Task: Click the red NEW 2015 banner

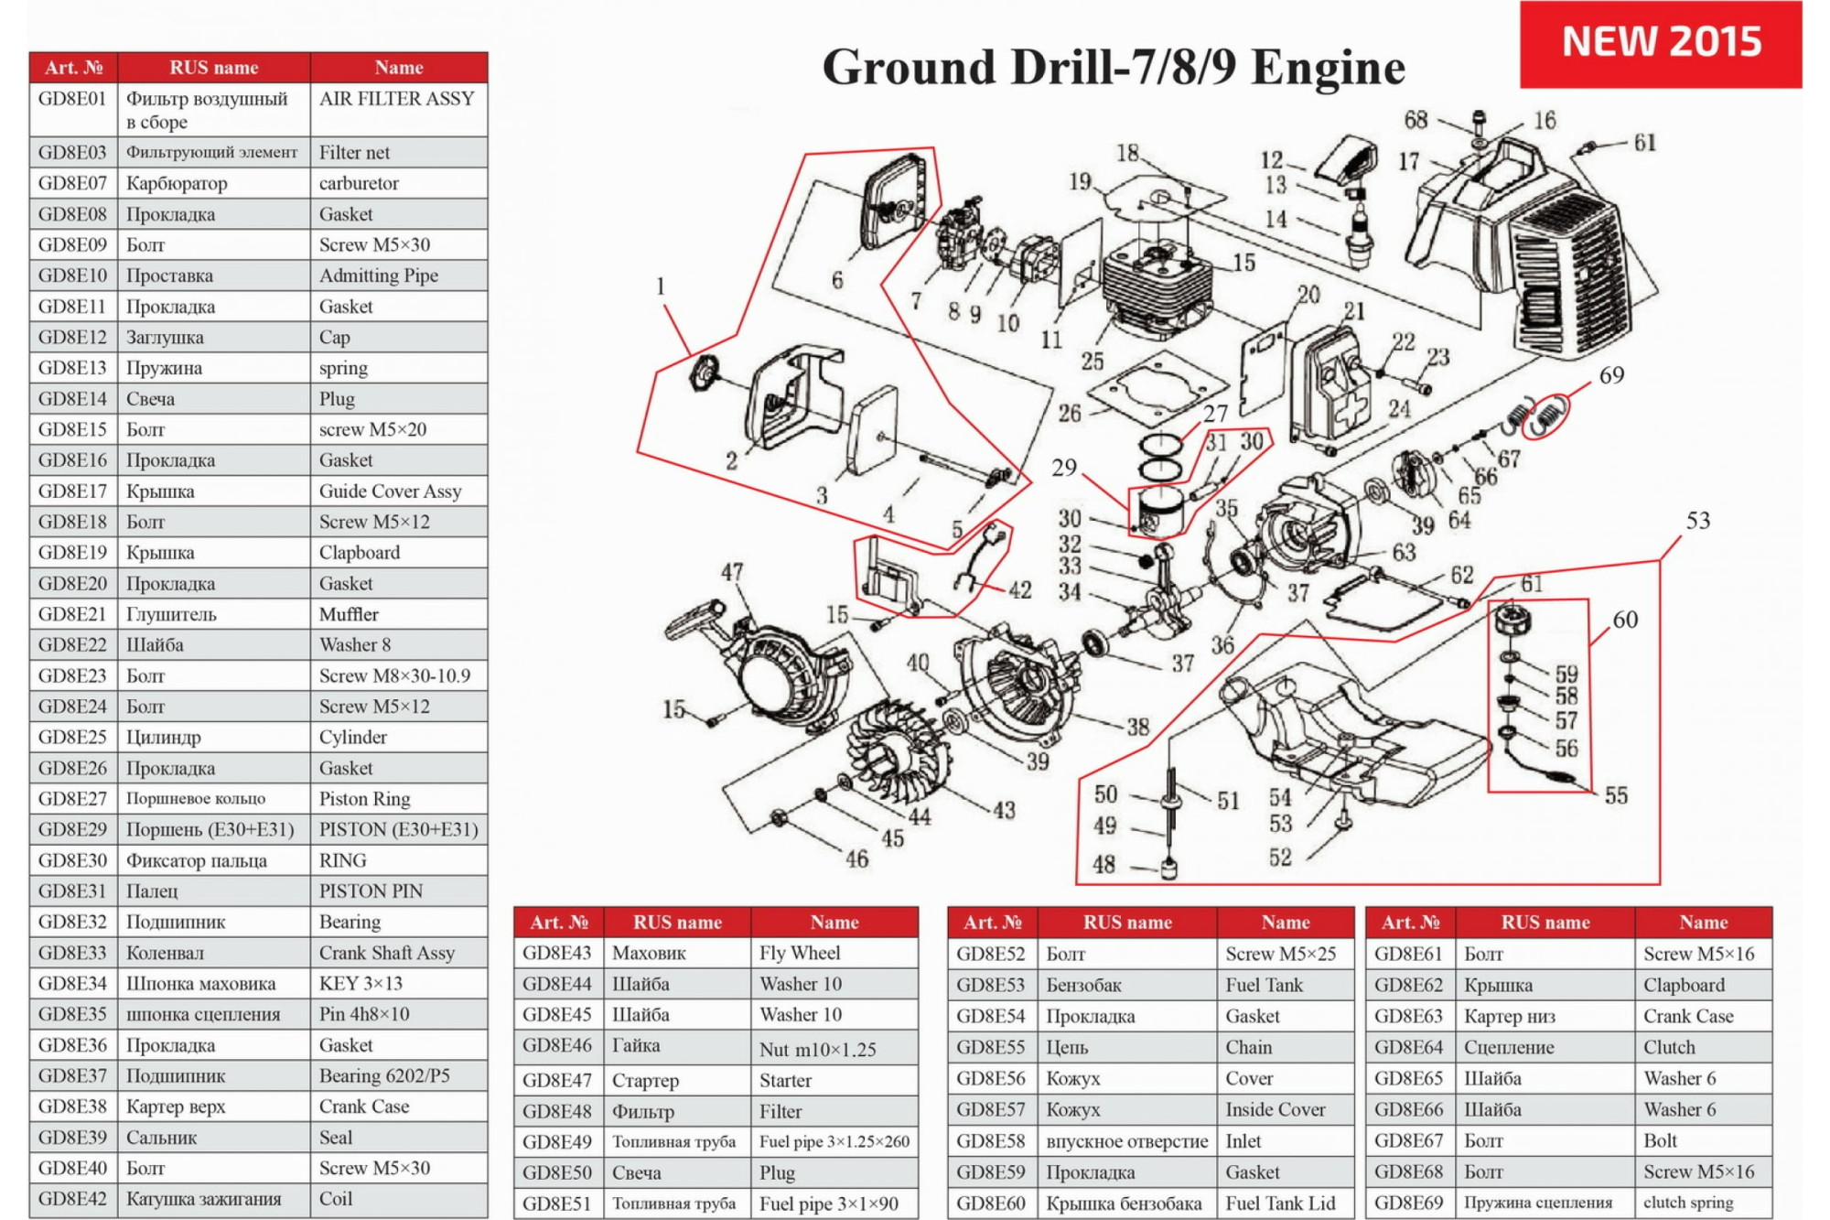Action: (x=1660, y=43)
